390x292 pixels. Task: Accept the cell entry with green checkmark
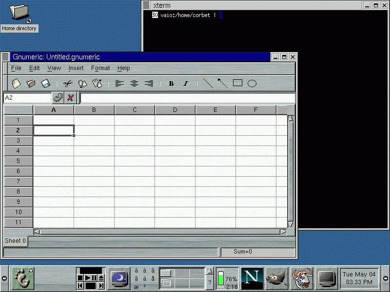[x=58, y=98]
